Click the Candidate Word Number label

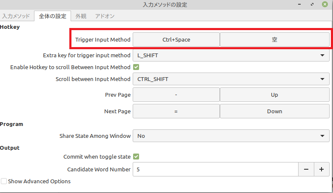pyautogui.click(x=99, y=169)
